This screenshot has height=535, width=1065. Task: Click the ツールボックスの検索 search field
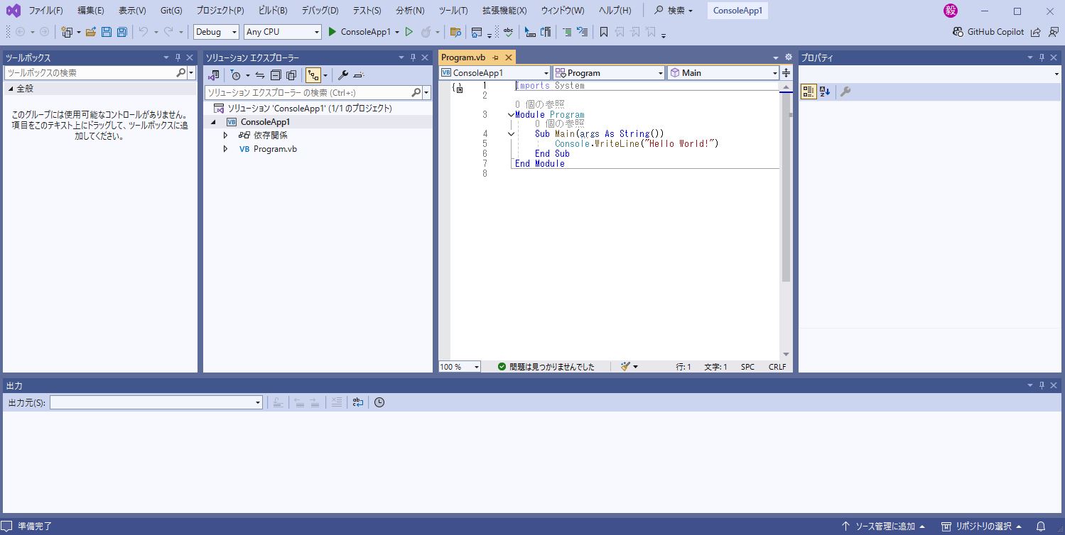pos(90,73)
